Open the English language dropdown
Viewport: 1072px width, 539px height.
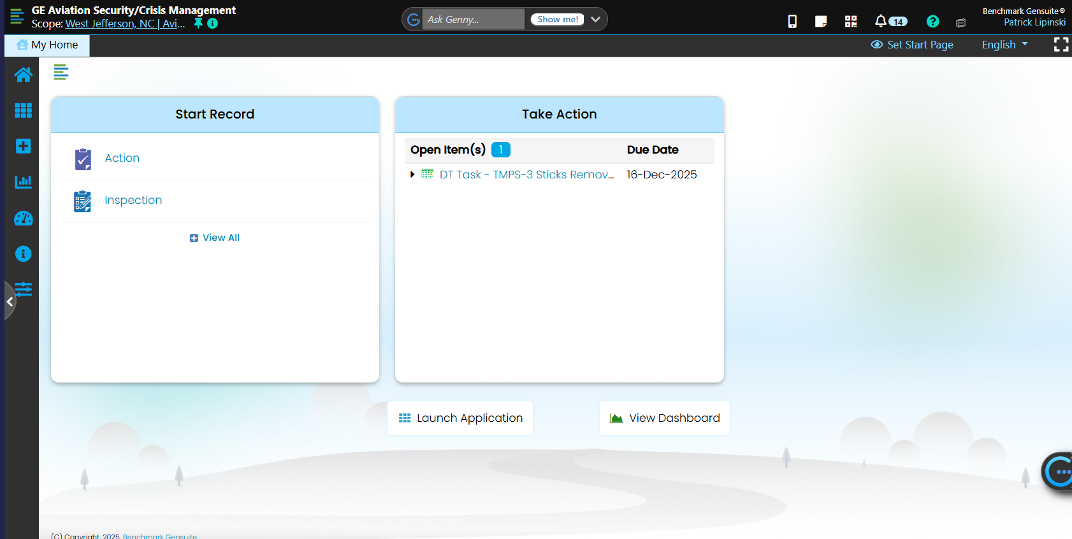pos(1004,45)
